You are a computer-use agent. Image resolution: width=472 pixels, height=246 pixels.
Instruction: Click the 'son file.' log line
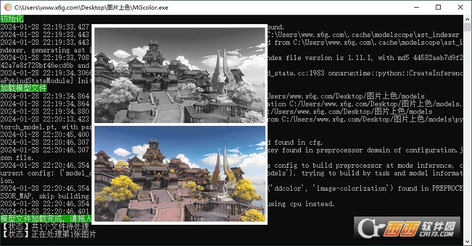[17, 158]
